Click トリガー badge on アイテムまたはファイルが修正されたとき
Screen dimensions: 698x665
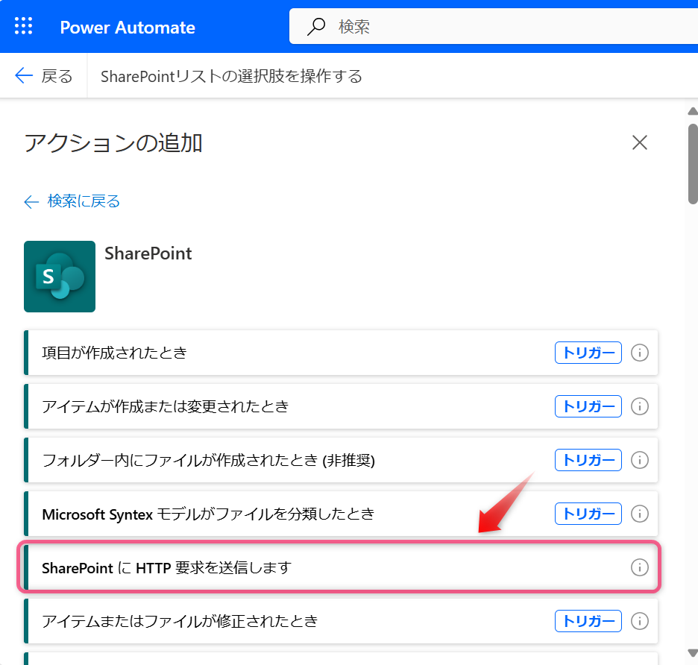pyautogui.click(x=588, y=621)
